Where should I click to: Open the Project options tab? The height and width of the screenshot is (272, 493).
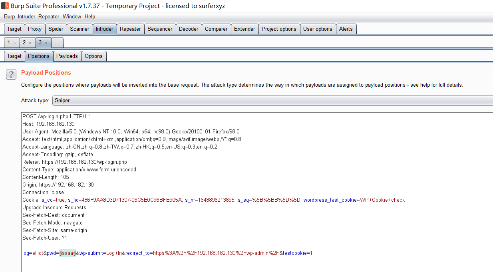(x=279, y=29)
